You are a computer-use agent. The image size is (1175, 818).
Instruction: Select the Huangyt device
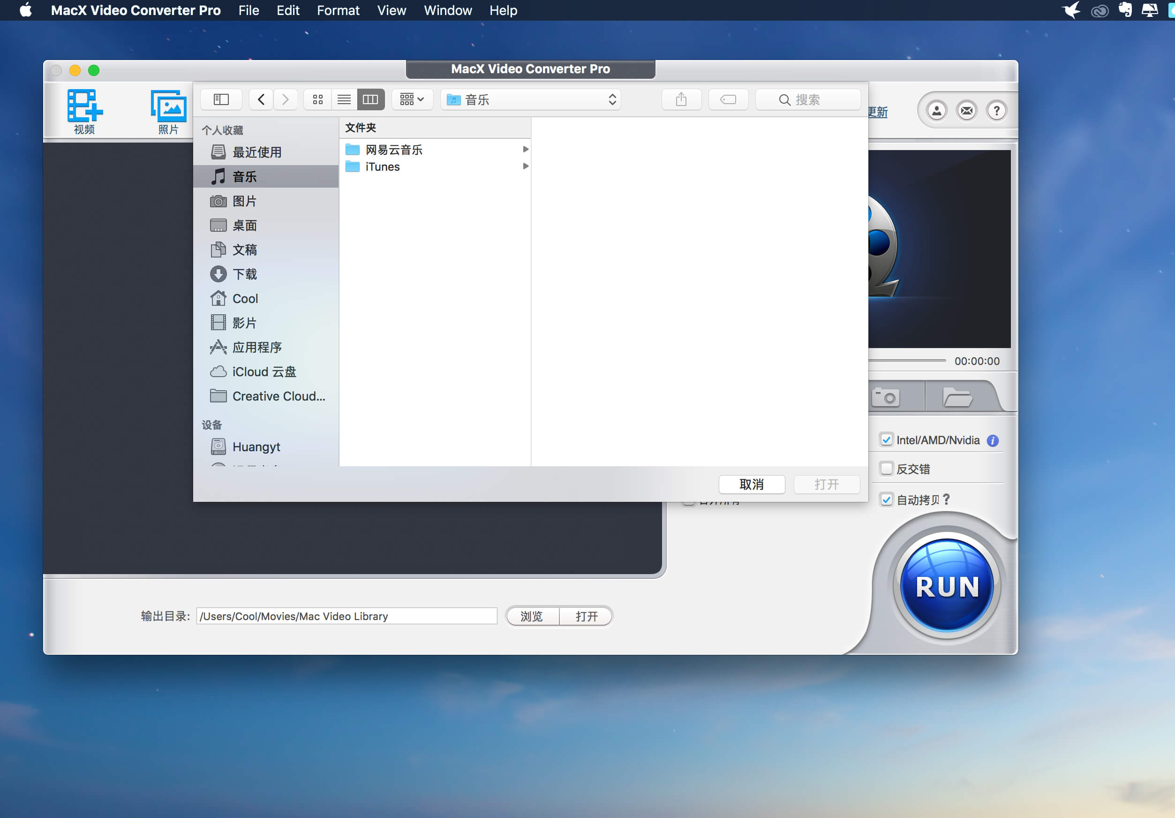click(266, 447)
